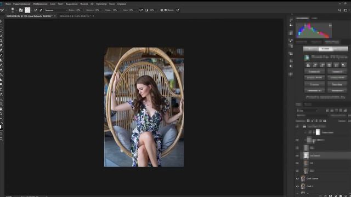Close the first document tab
The height and width of the screenshot is (197, 351).
coord(55,16)
